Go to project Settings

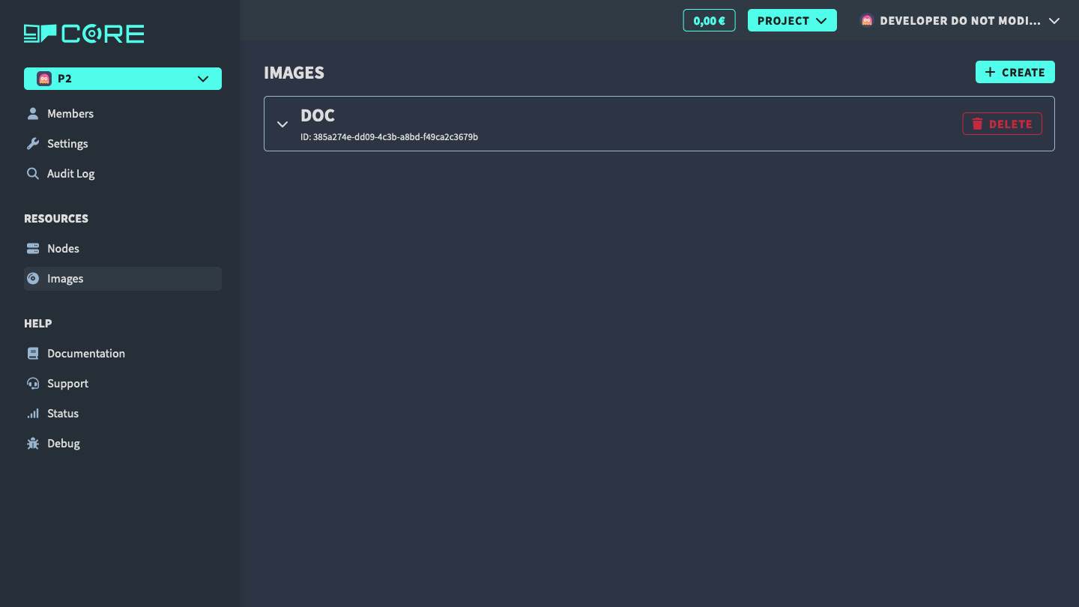point(123,144)
